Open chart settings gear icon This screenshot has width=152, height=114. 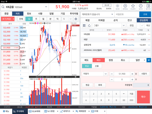[76, 19]
